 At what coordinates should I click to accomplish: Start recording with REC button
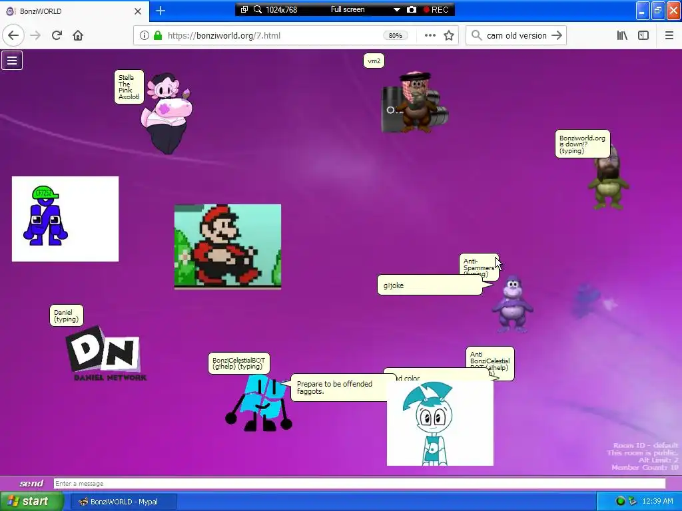coord(436,9)
